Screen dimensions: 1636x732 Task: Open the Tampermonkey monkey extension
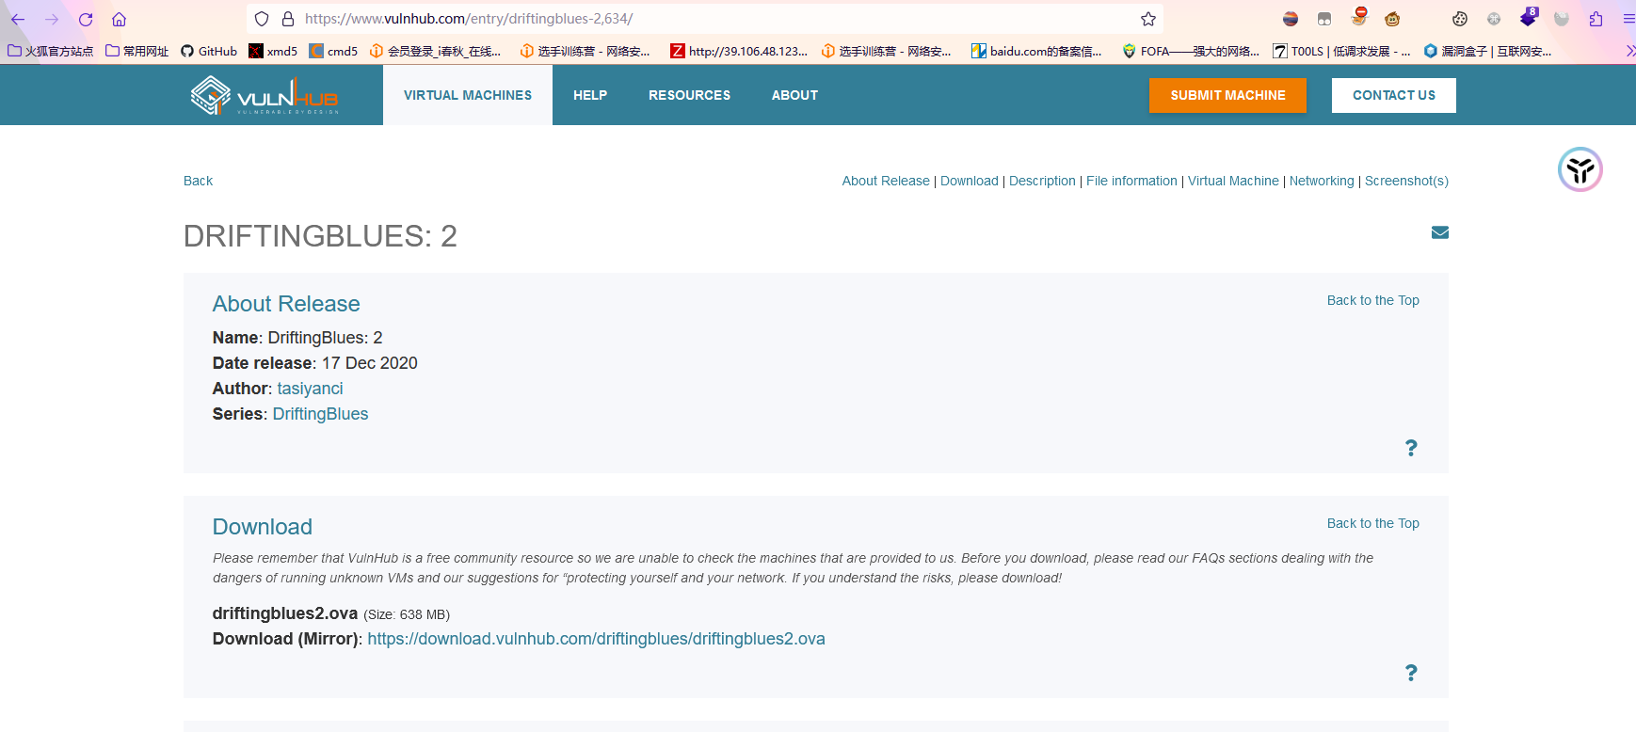1392,19
